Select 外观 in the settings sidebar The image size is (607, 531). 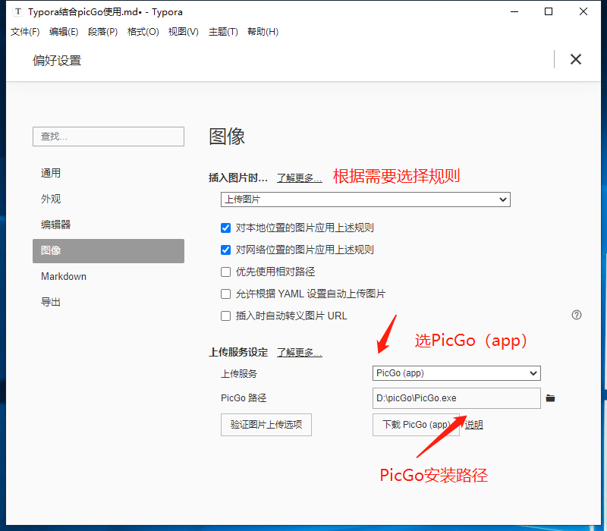coord(109,199)
